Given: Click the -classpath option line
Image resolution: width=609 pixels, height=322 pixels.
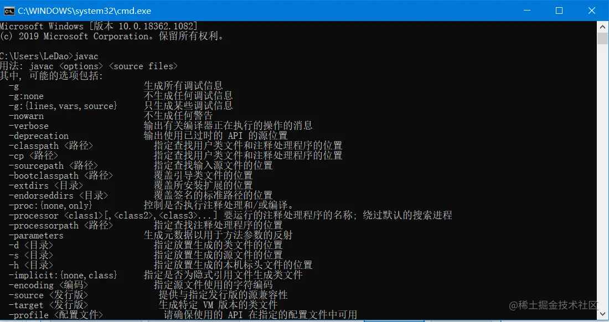Looking at the screenshot, I should (x=176, y=146).
